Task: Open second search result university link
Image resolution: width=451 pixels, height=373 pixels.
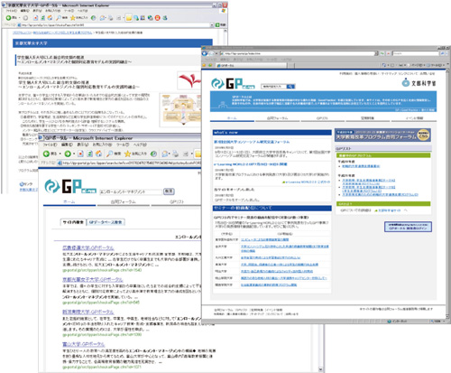Action: click(93, 280)
